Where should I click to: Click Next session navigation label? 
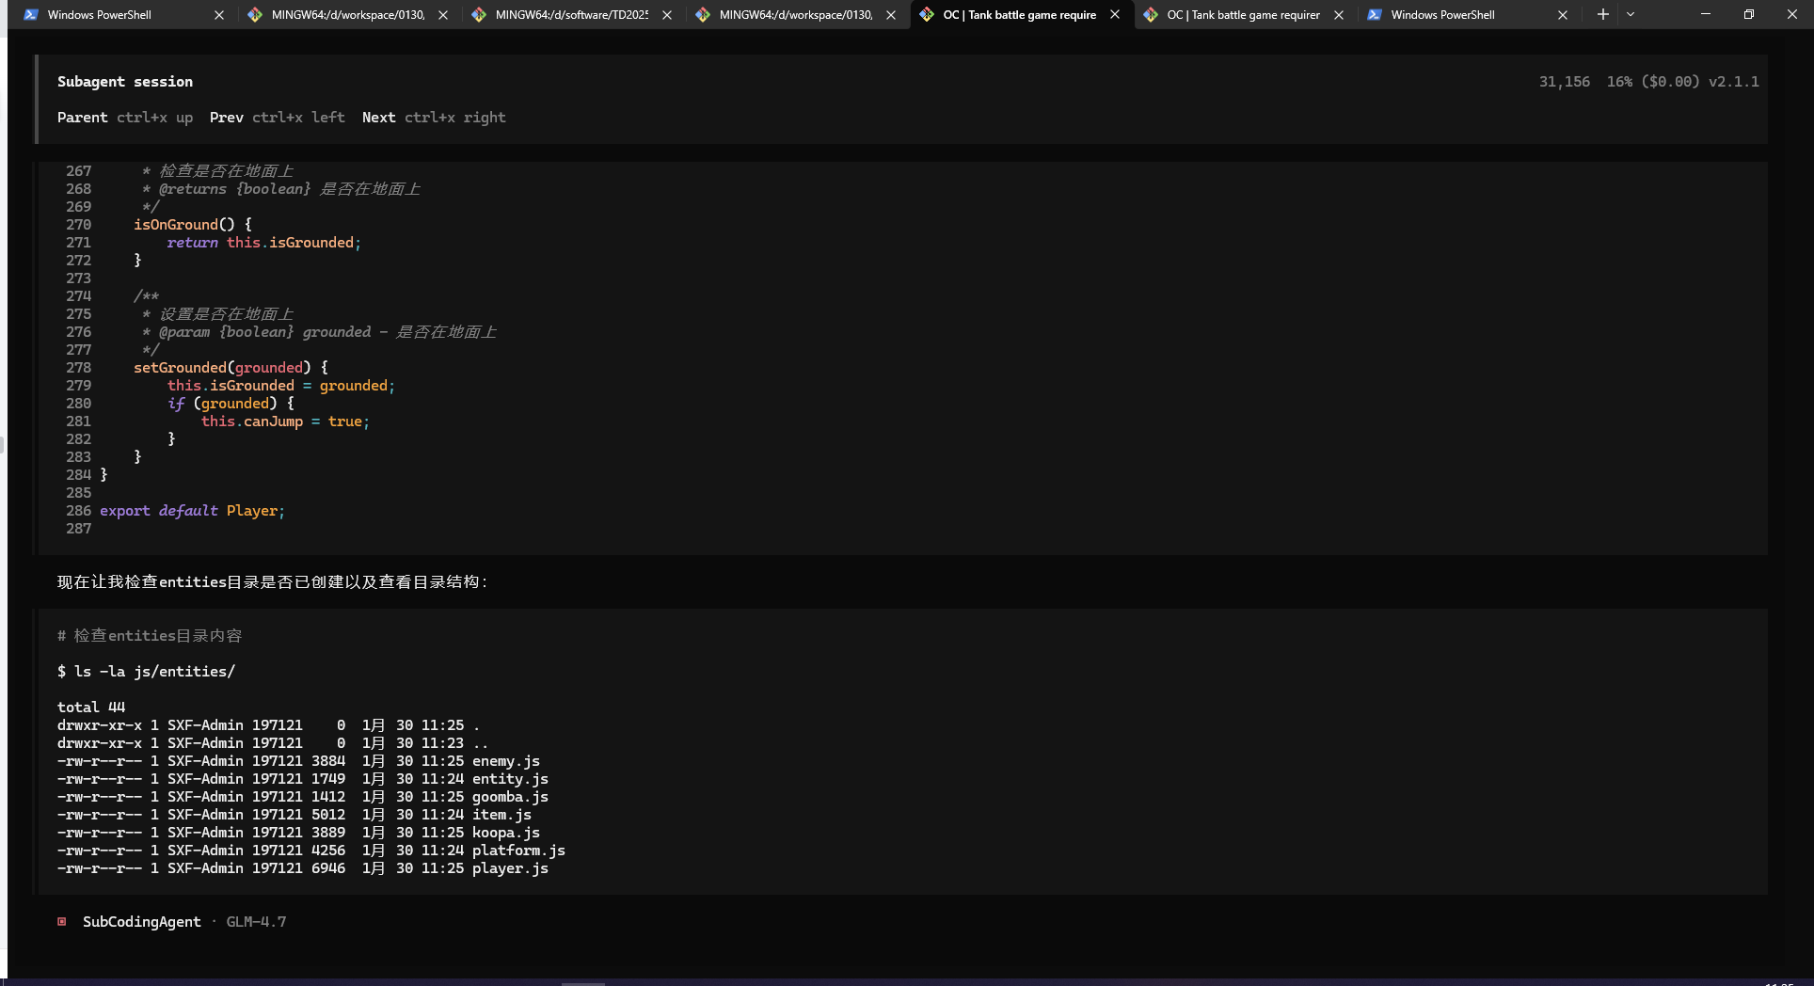[378, 118]
